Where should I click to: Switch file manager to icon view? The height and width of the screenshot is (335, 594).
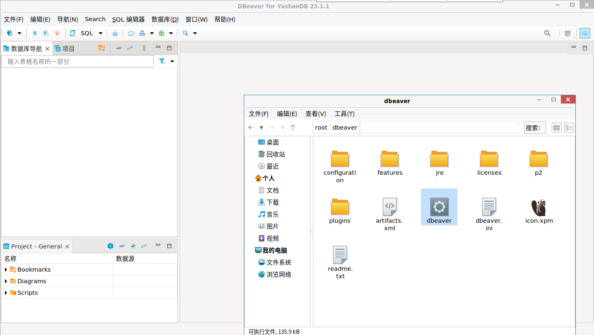point(557,128)
